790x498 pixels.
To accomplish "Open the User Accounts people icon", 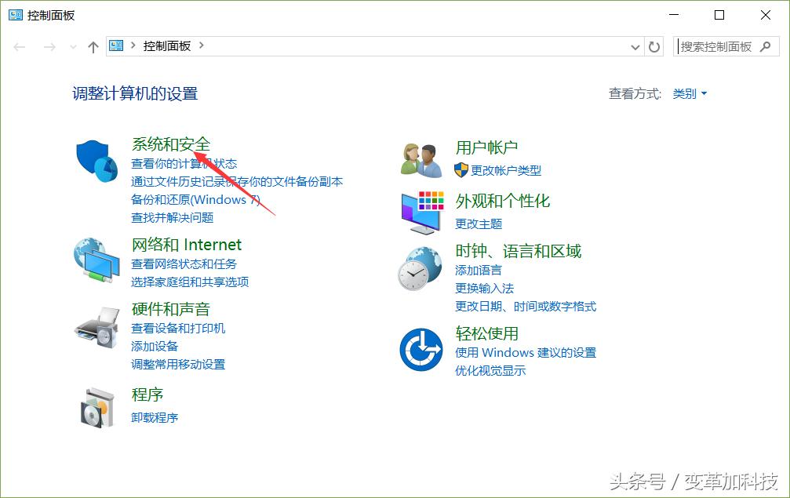I will click(x=422, y=160).
